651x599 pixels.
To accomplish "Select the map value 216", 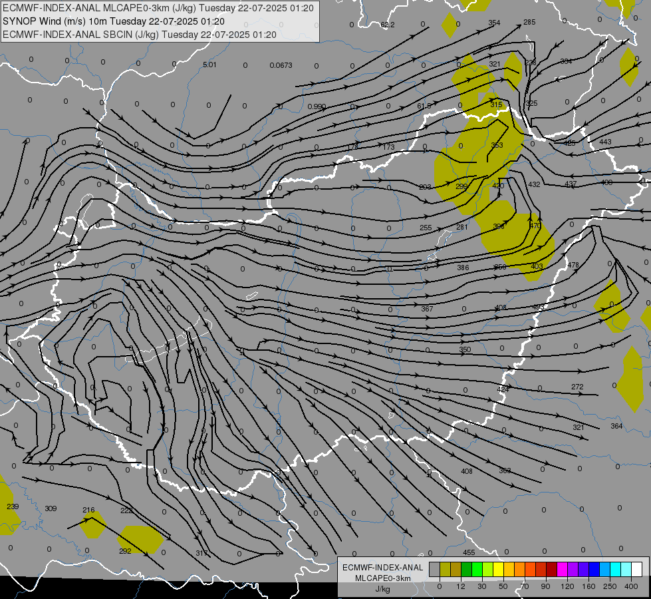I will click(88, 510).
